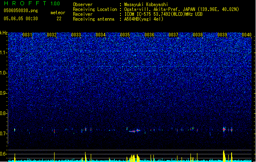The width and height of the screenshot is (256, 162).
Task: Click the antenna text A504HB(yagi 4el)
Action: coord(144,19)
